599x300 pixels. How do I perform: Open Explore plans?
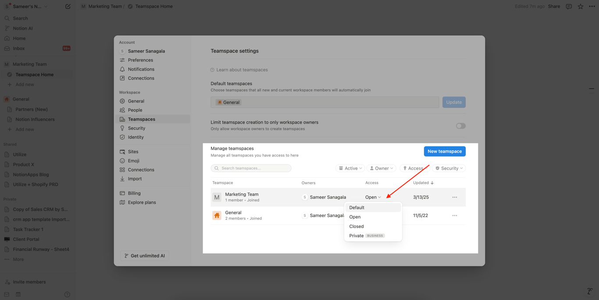[x=153, y=203]
